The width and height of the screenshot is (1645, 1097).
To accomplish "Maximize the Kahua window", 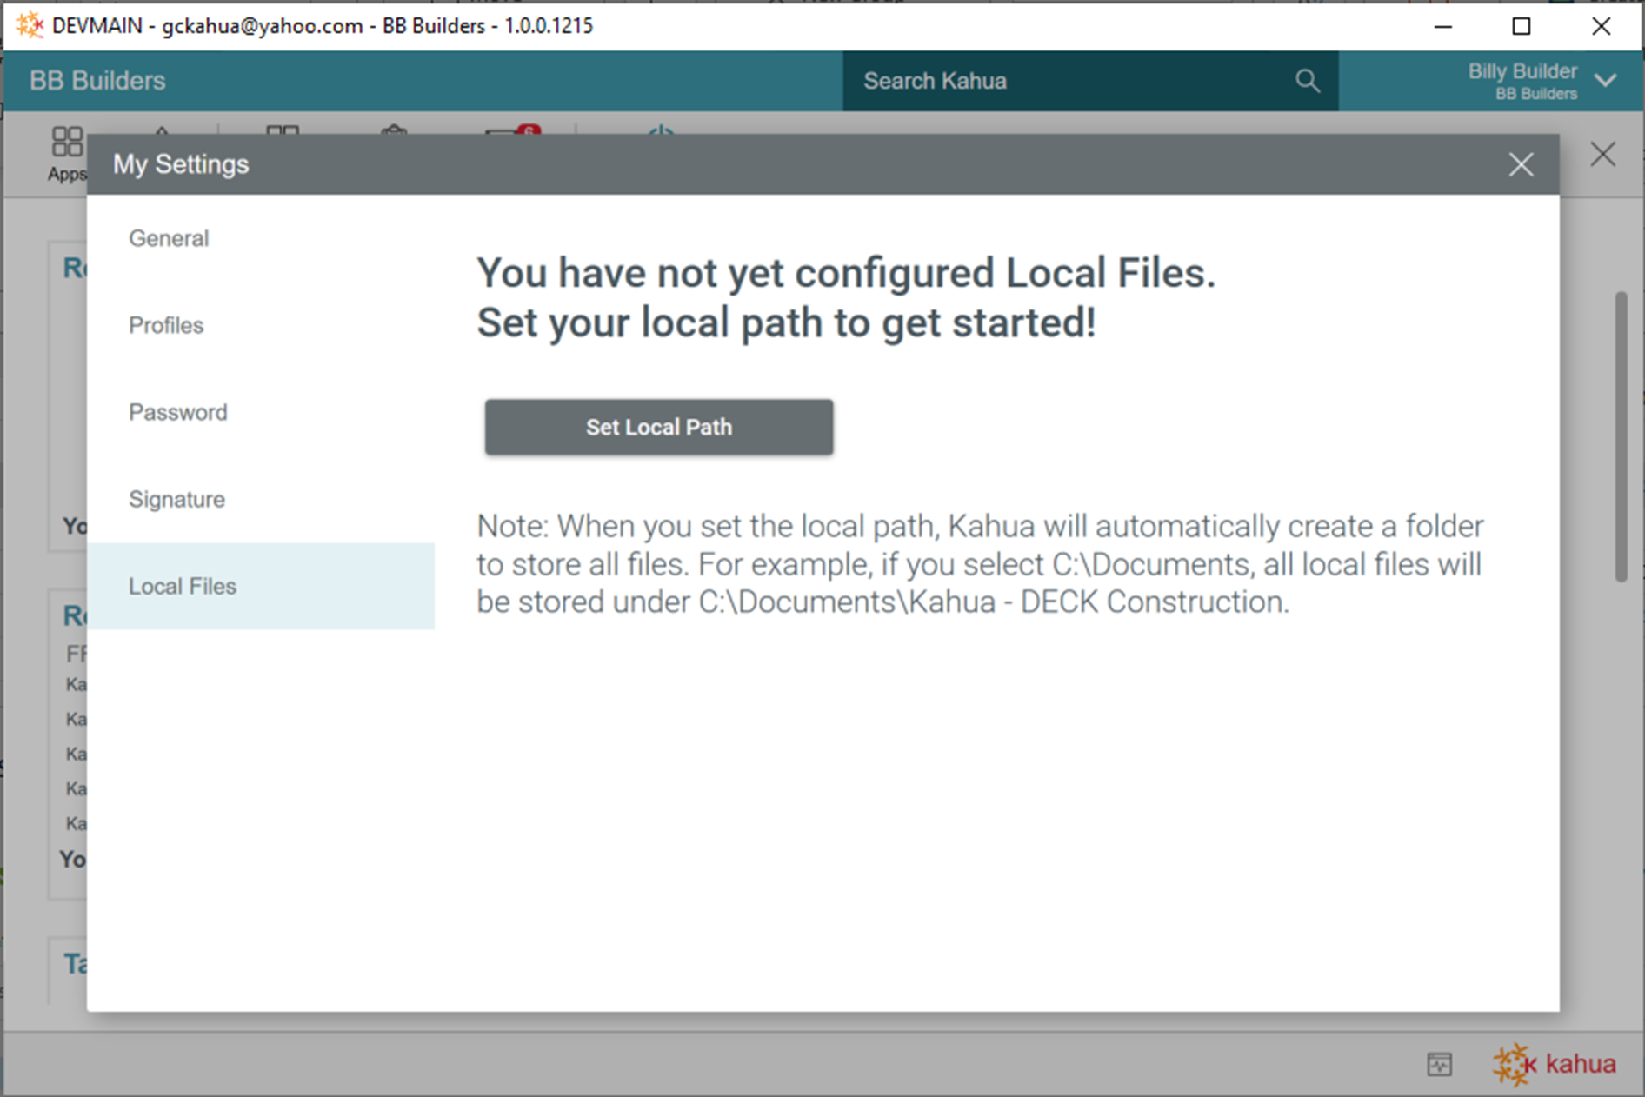I will pyautogui.click(x=1522, y=26).
